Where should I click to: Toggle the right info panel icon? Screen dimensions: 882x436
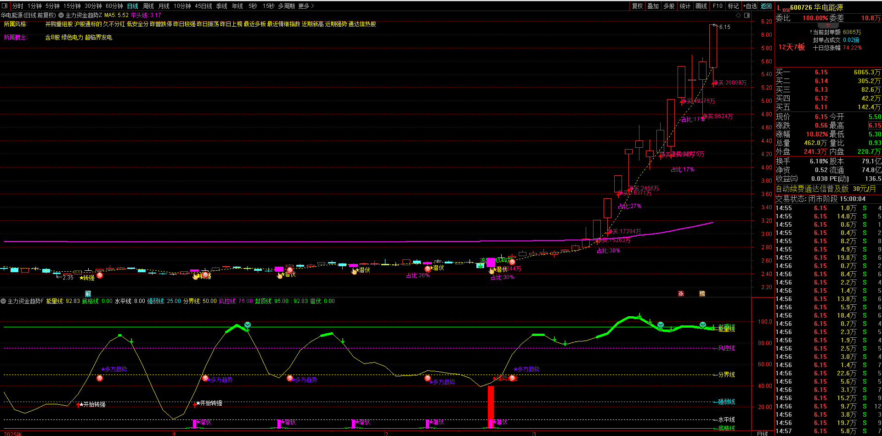click(x=747, y=15)
